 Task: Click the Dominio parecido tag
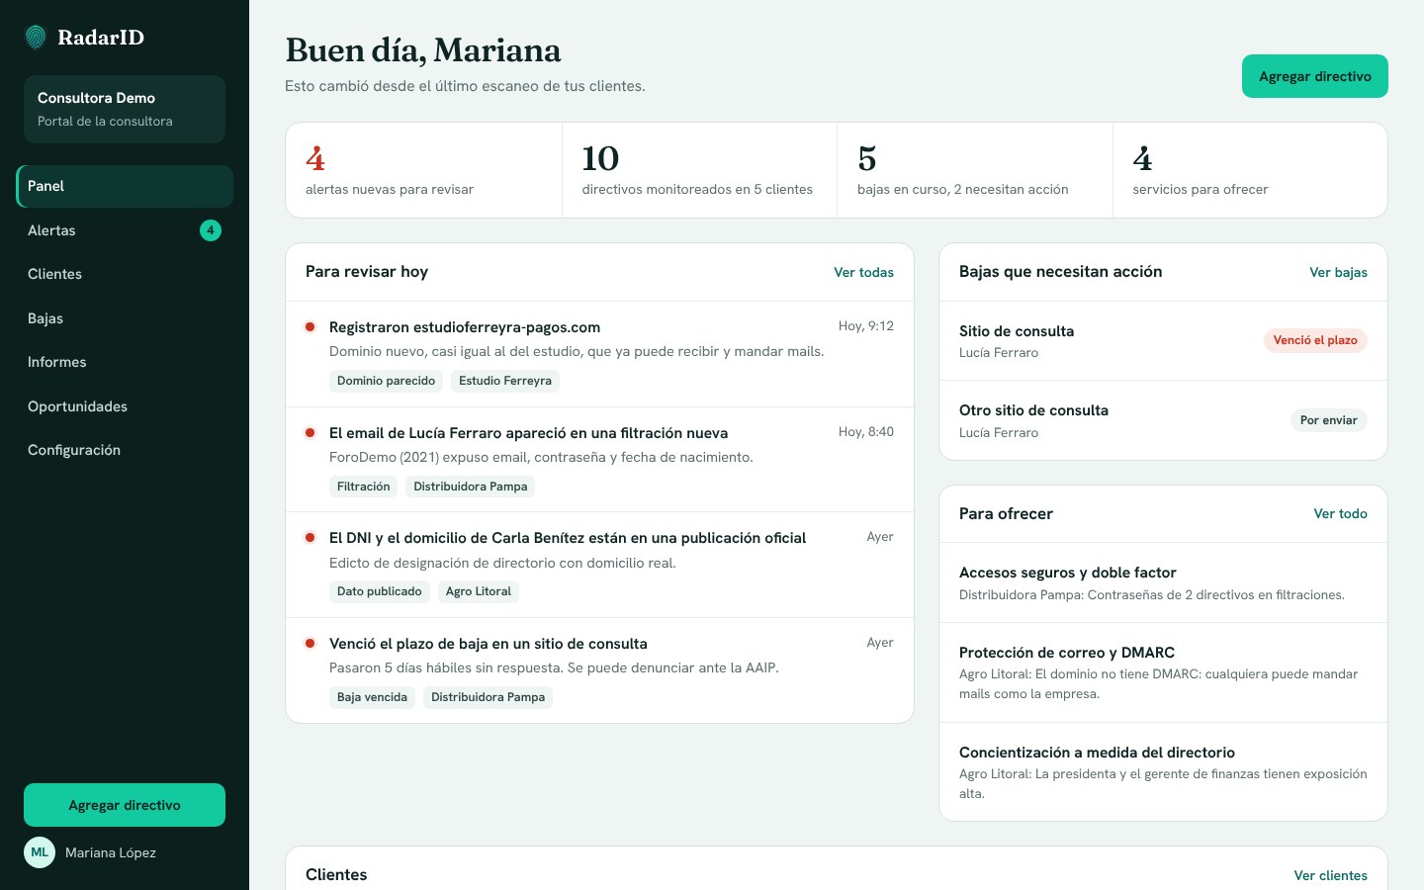pyautogui.click(x=386, y=381)
